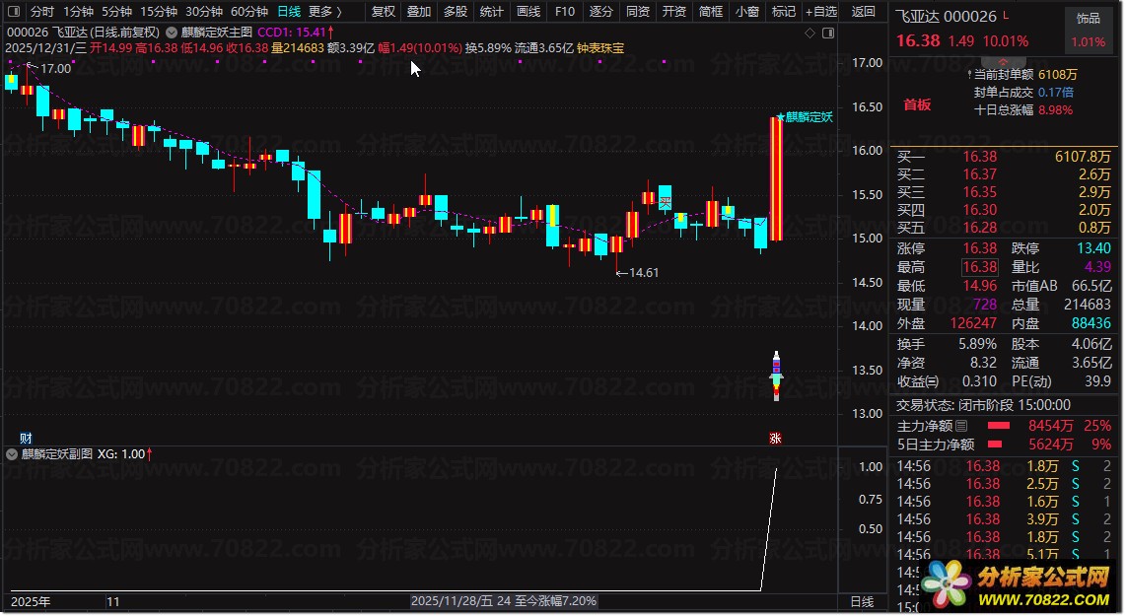Click the 当前封单额 6108万 value
The image size is (1126, 616).
coord(1058,75)
